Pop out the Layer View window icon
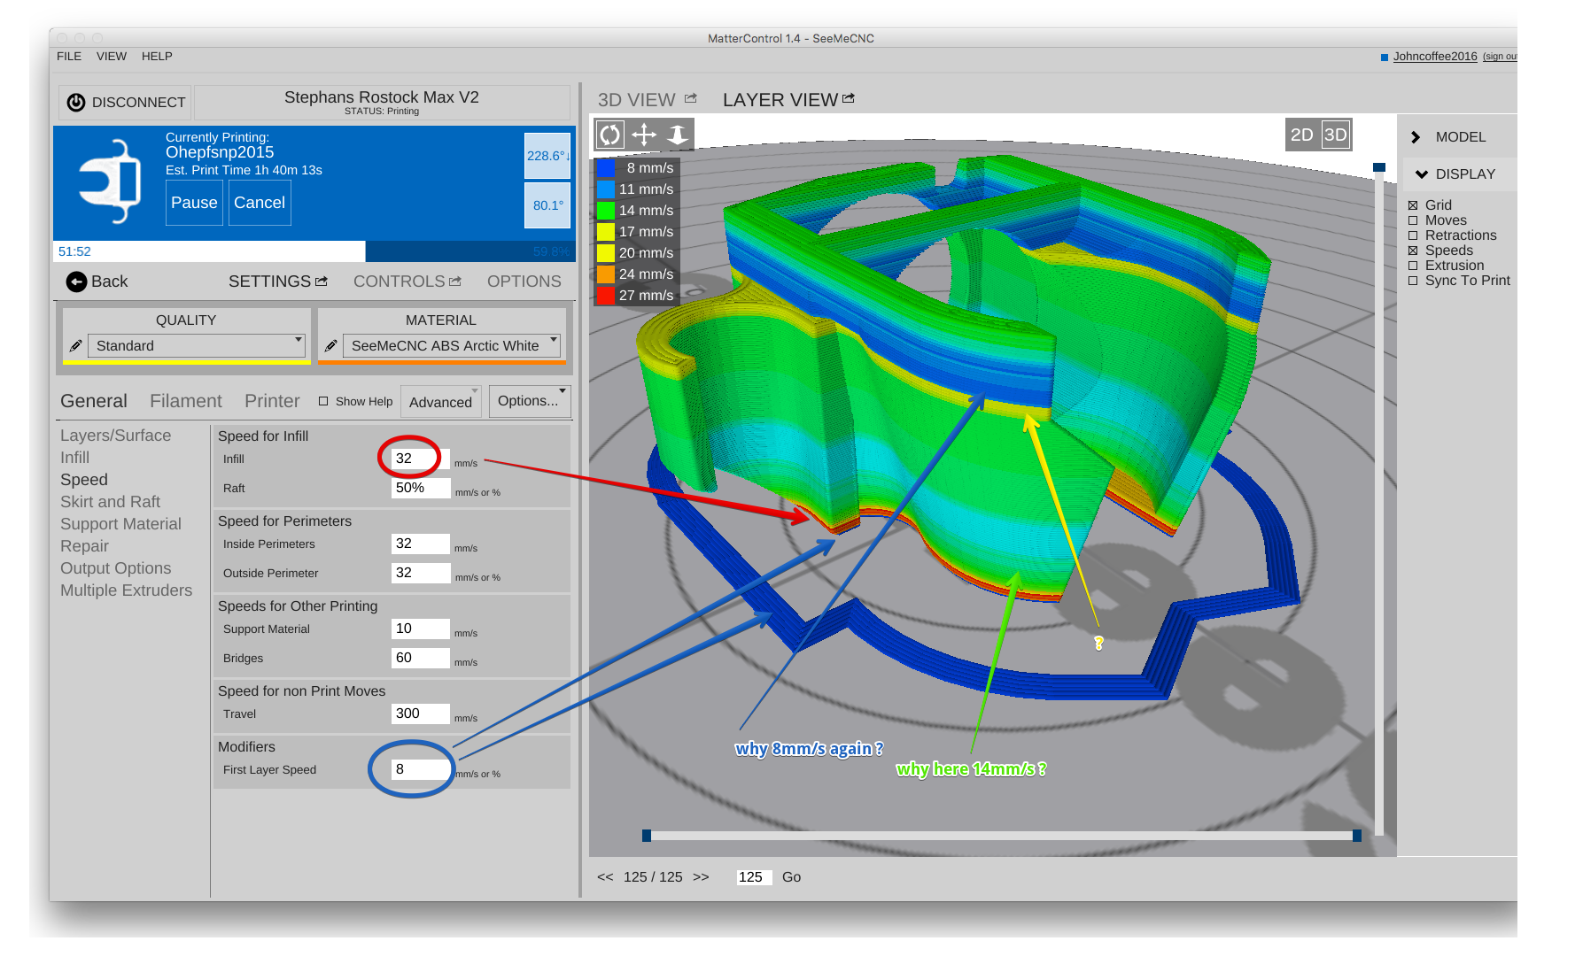1583x972 pixels. (849, 98)
